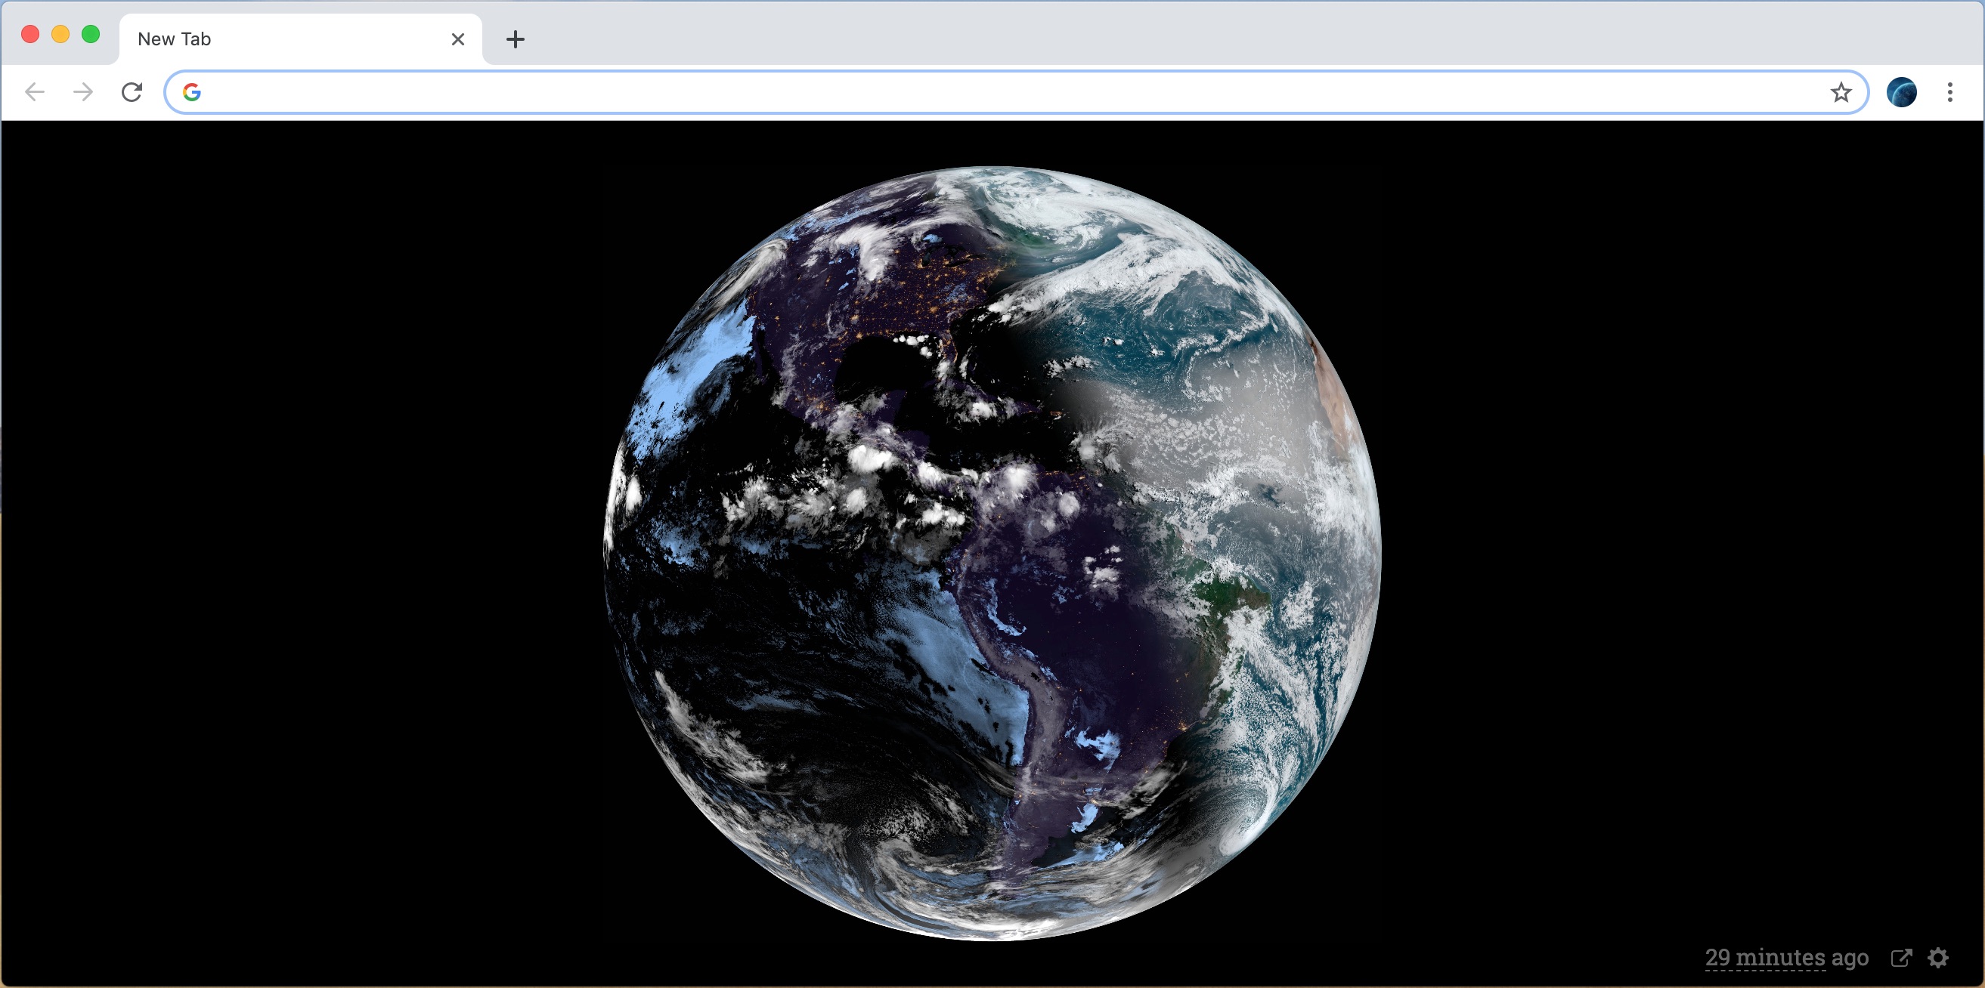
Task: Click empty tab strip beside plus button
Action: click(1156, 35)
